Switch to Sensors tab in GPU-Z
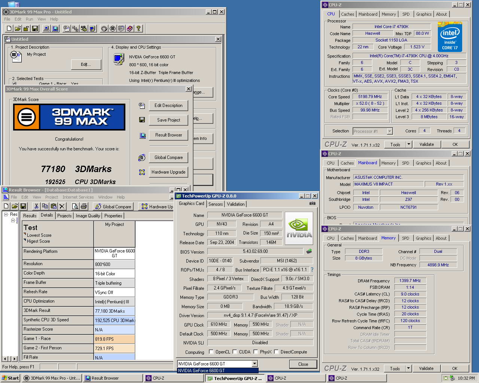The width and height of the screenshot is (479, 383). pyautogui.click(x=216, y=204)
